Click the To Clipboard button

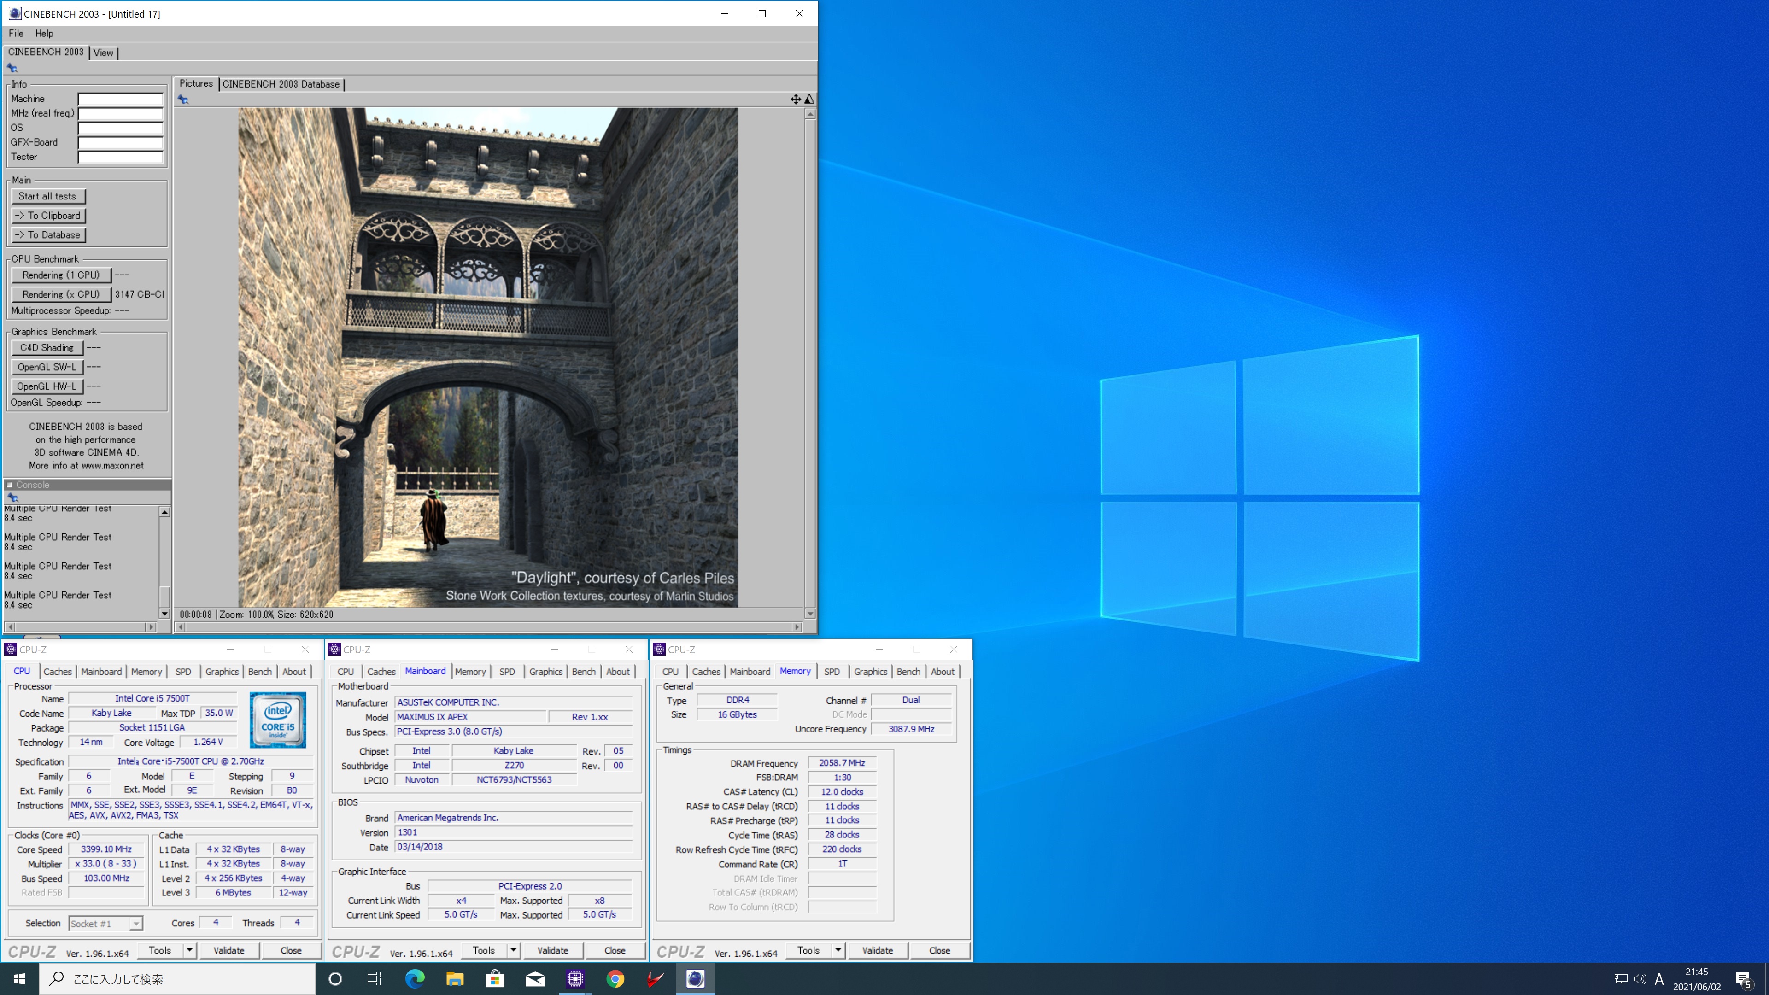point(48,216)
